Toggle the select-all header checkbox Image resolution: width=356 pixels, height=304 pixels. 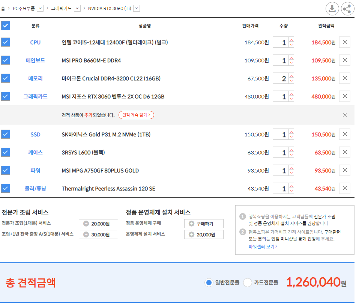[x=6, y=26]
